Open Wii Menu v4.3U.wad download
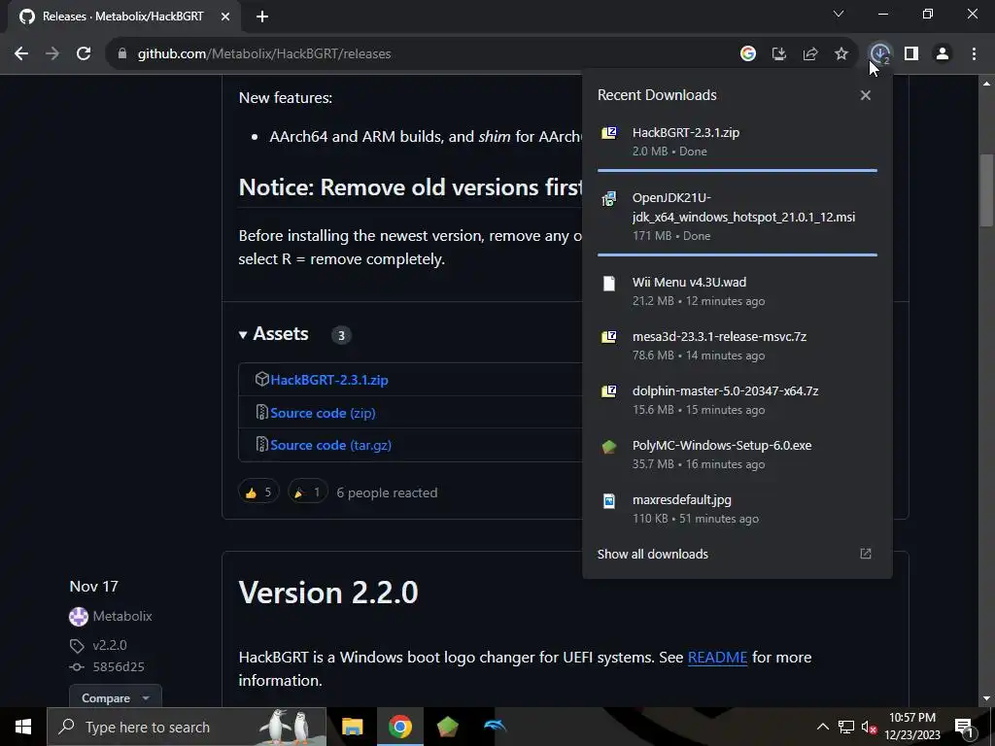This screenshot has width=995, height=746. click(x=737, y=291)
